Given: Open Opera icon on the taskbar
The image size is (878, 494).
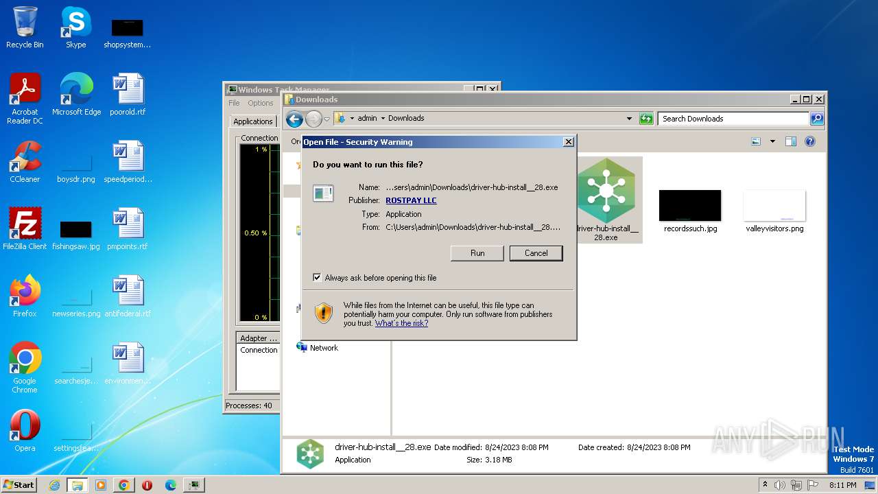Looking at the screenshot, I should click(x=147, y=485).
